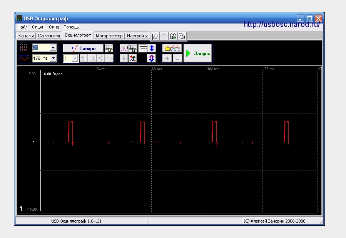Screen dimensions: 346x238
Task: Click the measurement display icon labeled IS.I
Action: click(124, 48)
